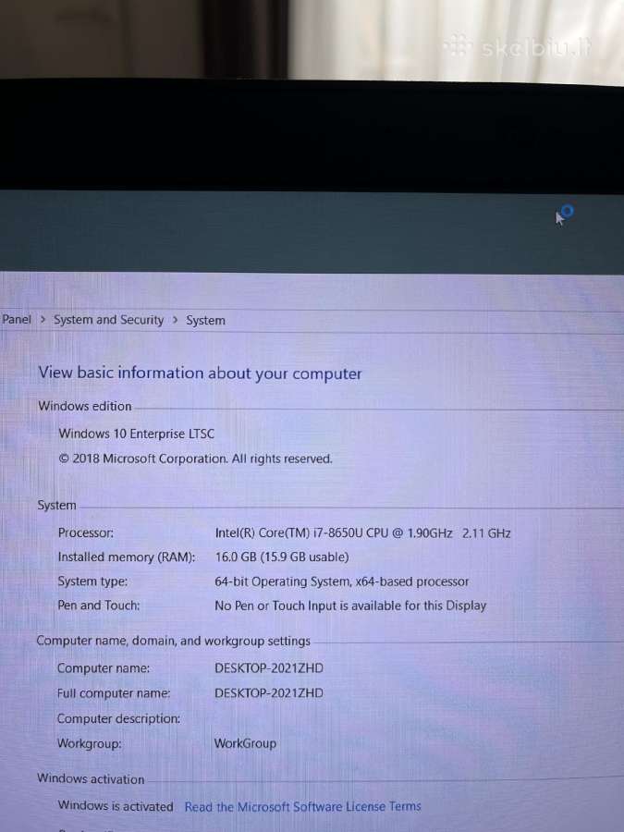Open System and Security breadcrumb
624x832 pixels.
click(109, 320)
